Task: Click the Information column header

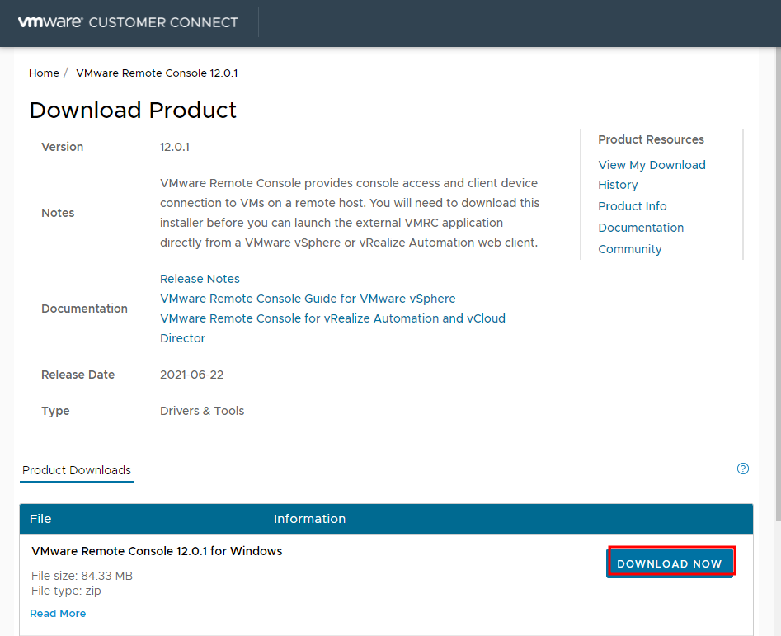Action: 309,519
